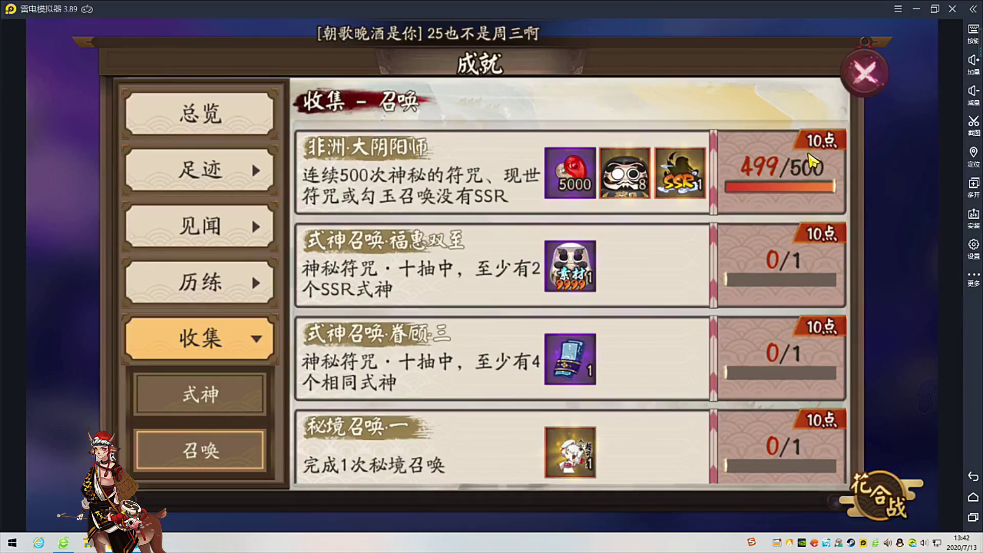
Task: Click the 秘境召唤 shikigami reward icon
Action: pyautogui.click(x=570, y=453)
